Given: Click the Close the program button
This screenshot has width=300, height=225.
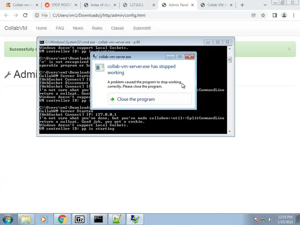Looking at the screenshot, I should coord(149,99).
